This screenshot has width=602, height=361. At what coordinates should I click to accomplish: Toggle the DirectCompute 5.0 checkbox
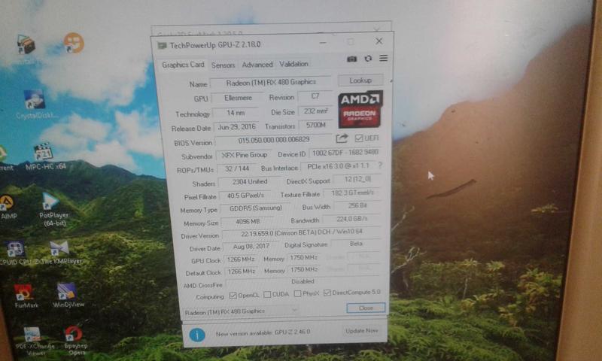[327, 293]
